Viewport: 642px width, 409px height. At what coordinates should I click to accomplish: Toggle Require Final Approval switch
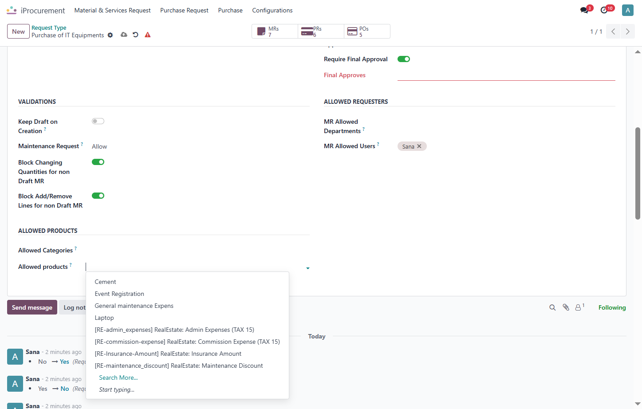tap(404, 59)
